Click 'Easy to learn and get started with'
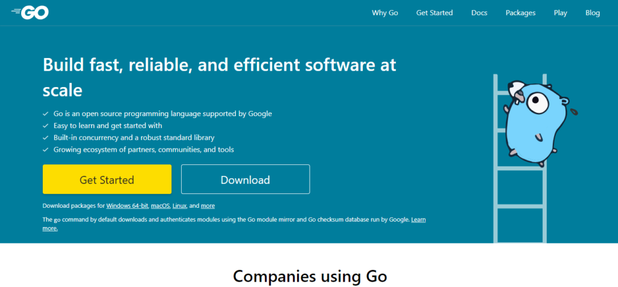This screenshot has height=287, width=618. click(x=108, y=126)
